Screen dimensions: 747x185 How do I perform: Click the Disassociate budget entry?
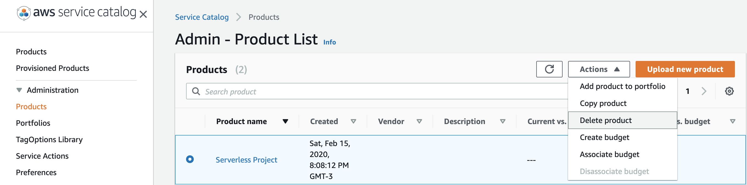[622, 171]
